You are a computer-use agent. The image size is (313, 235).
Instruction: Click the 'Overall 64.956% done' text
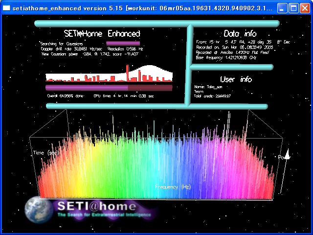point(66,96)
